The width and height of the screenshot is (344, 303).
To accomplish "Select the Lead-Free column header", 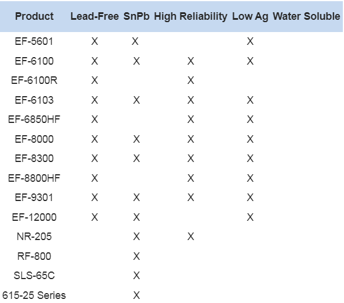I will point(94,16).
